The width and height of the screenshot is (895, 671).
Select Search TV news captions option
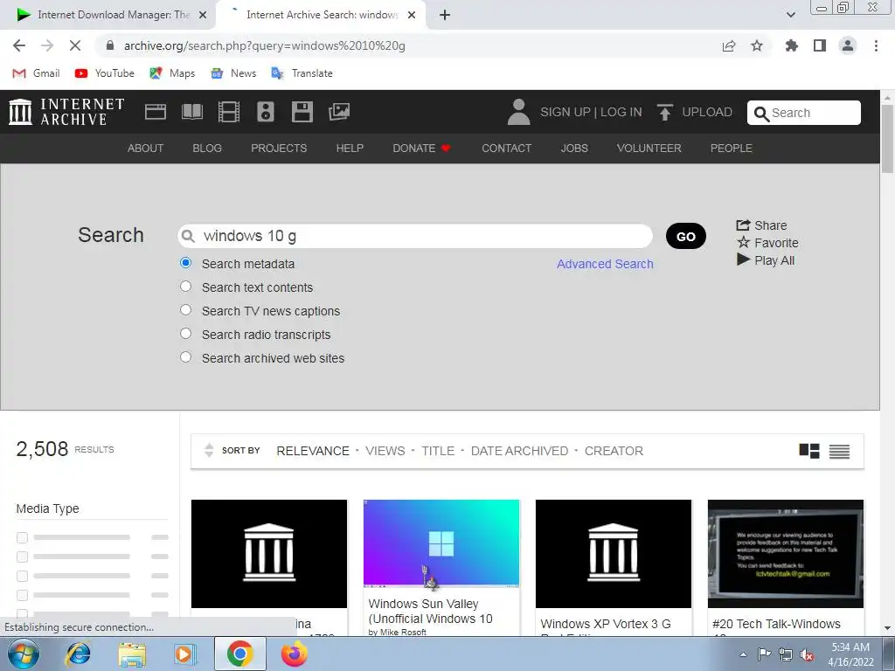coord(185,309)
